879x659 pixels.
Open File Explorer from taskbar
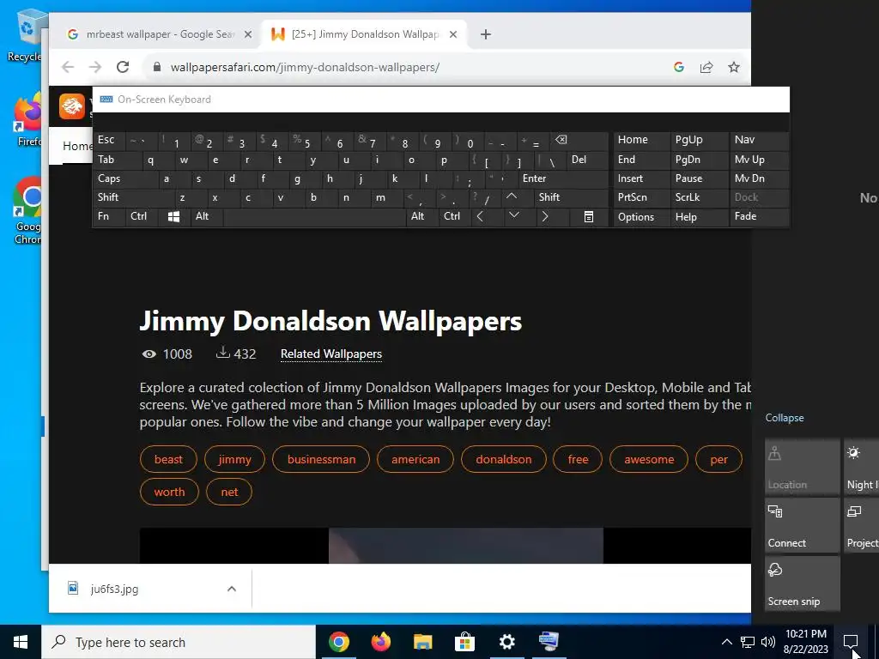click(422, 642)
